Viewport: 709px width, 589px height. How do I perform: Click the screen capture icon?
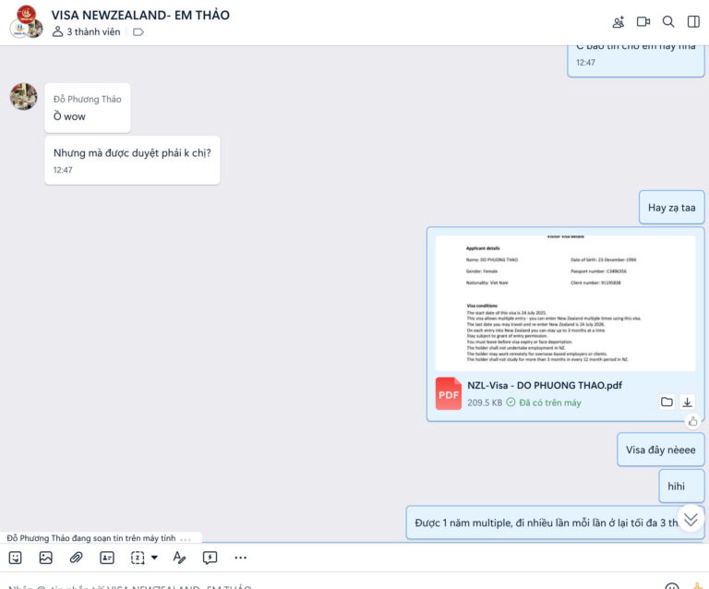point(138,558)
